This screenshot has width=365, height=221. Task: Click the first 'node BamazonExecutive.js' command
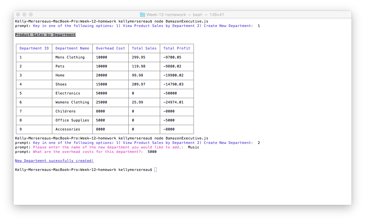(x=181, y=21)
